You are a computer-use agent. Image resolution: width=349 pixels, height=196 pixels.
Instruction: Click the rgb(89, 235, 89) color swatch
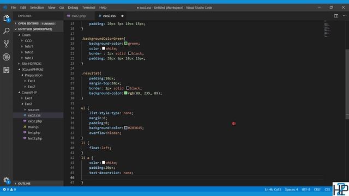coord(126,93)
